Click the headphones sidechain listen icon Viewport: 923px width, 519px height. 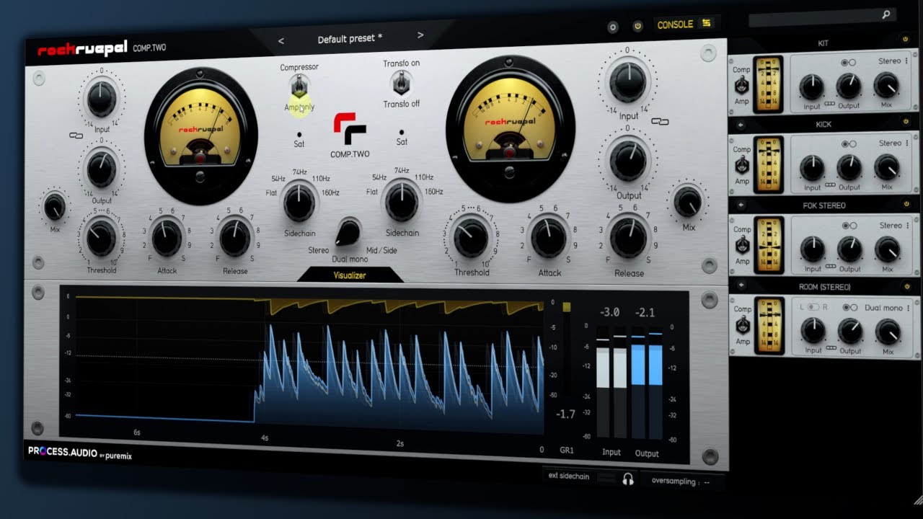[x=628, y=479]
